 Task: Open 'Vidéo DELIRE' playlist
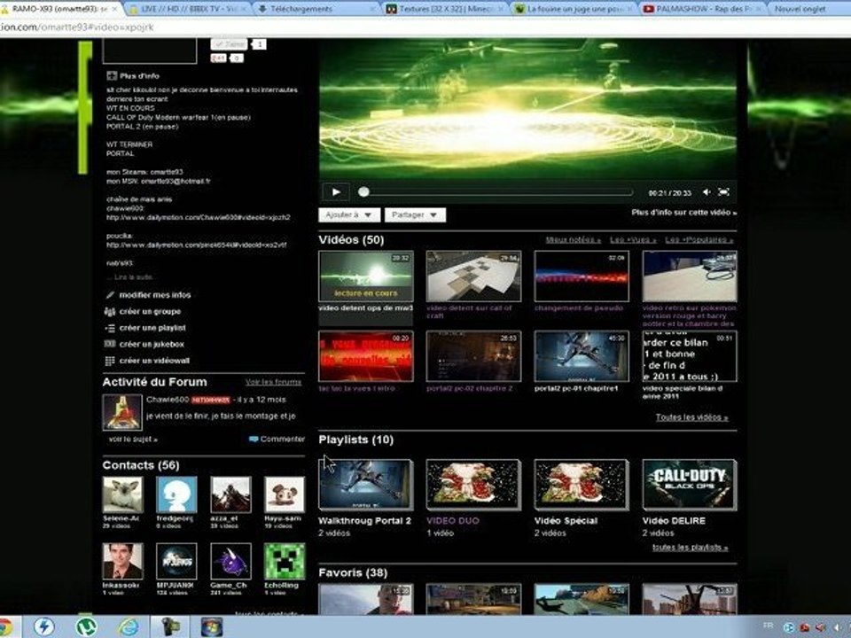690,485
